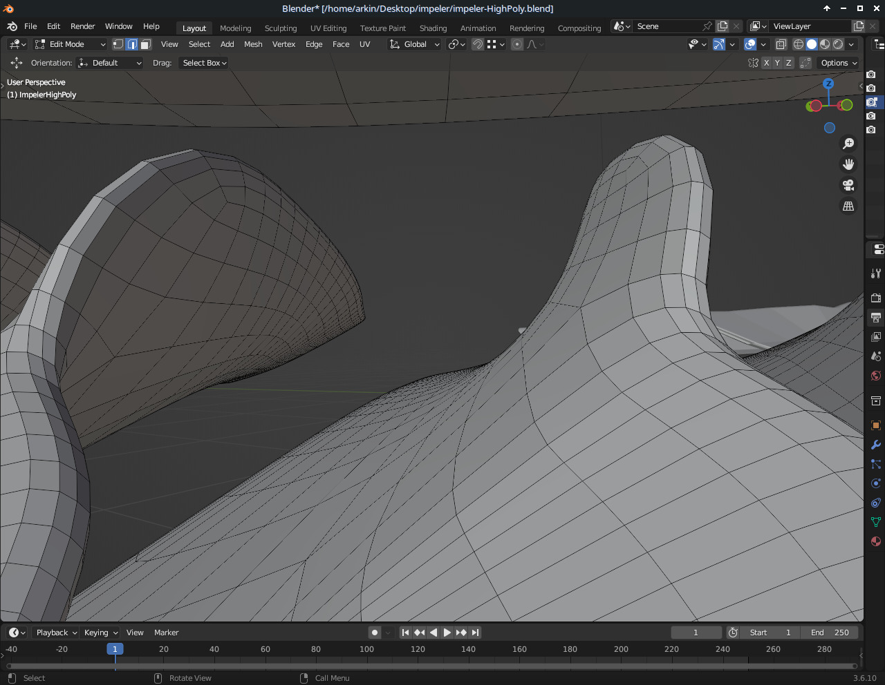Expand the Options dropdown
Viewport: 885px width, 685px height.
(839, 63)
